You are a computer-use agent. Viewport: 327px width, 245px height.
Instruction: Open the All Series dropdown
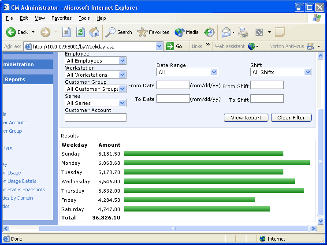[x=122, y=103]
